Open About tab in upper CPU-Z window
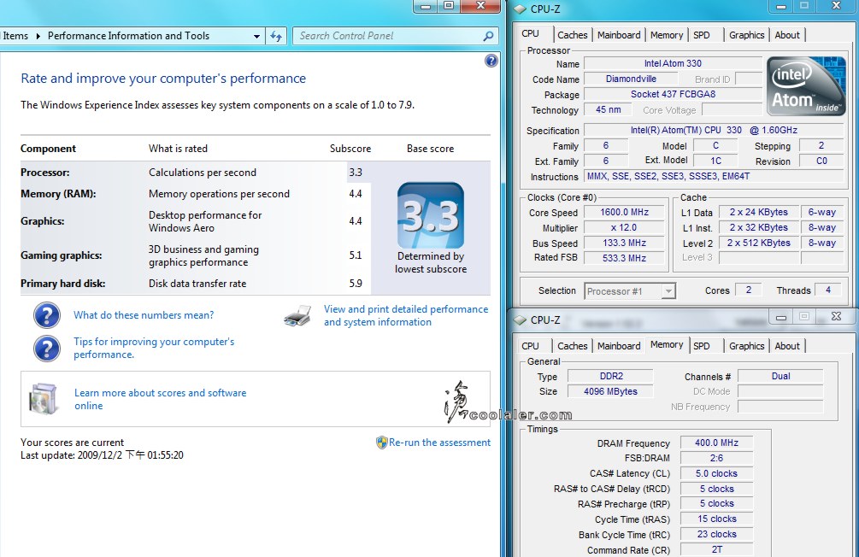This screenshot has height=557, width=859. (x=786, y=35)
